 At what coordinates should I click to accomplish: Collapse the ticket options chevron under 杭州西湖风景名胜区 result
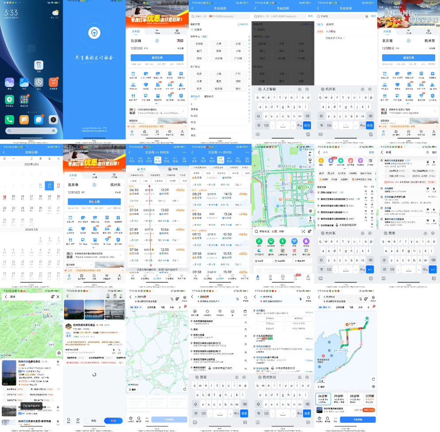tap(58, 389)
